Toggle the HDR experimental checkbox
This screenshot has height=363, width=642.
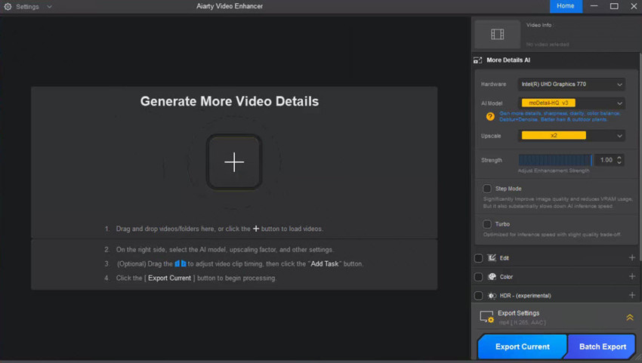[x=478, y=296]
